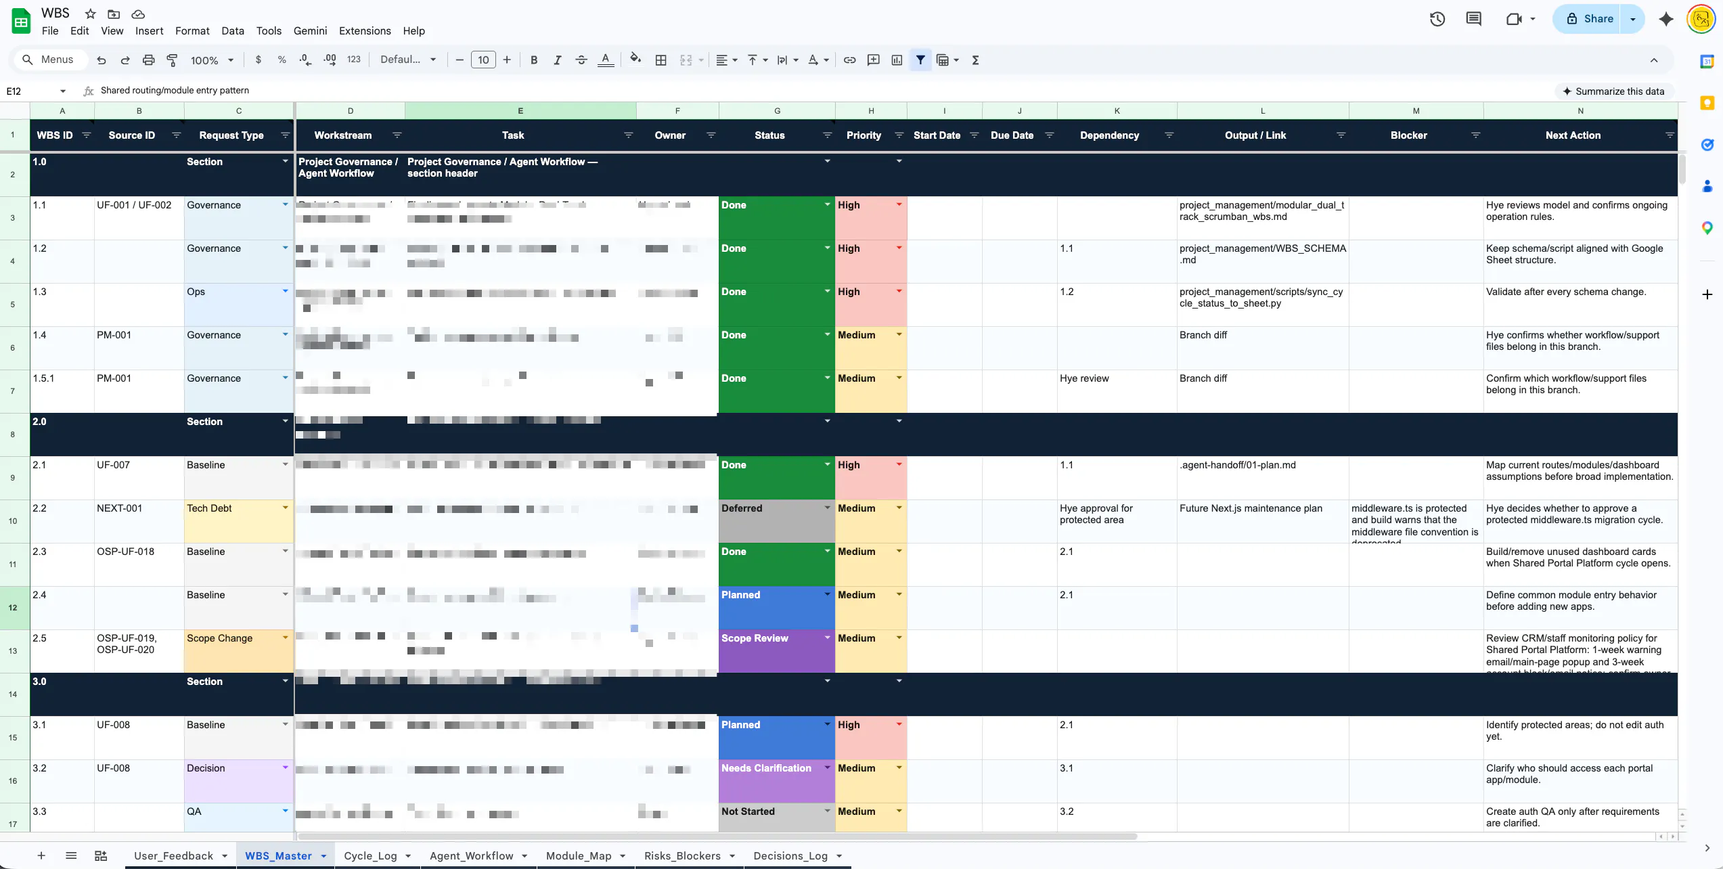The height and width of the screenshot is (869, 1723).
Task: Open Request Type dropdown on Tech Debt cell
Action: click(285, 508)
